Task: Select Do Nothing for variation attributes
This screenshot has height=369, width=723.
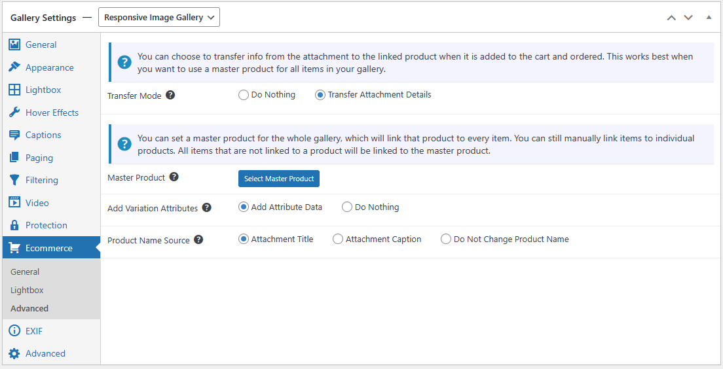Action: pyautogui.click(x=347, y=207)
